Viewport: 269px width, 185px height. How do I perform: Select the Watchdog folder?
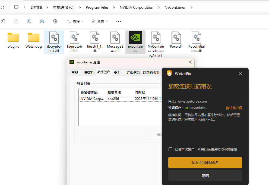(34, 40)
